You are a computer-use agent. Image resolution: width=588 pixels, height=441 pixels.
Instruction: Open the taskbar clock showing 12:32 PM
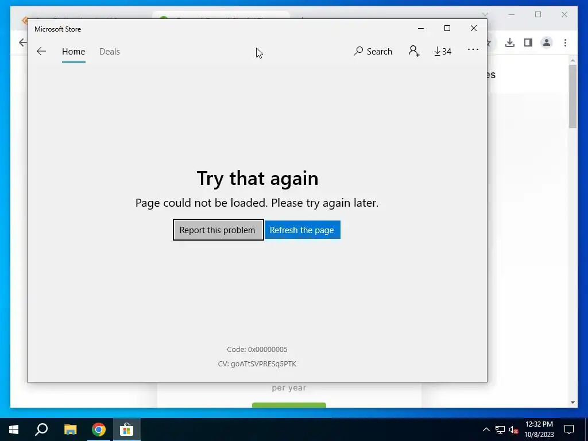(539, 430)
